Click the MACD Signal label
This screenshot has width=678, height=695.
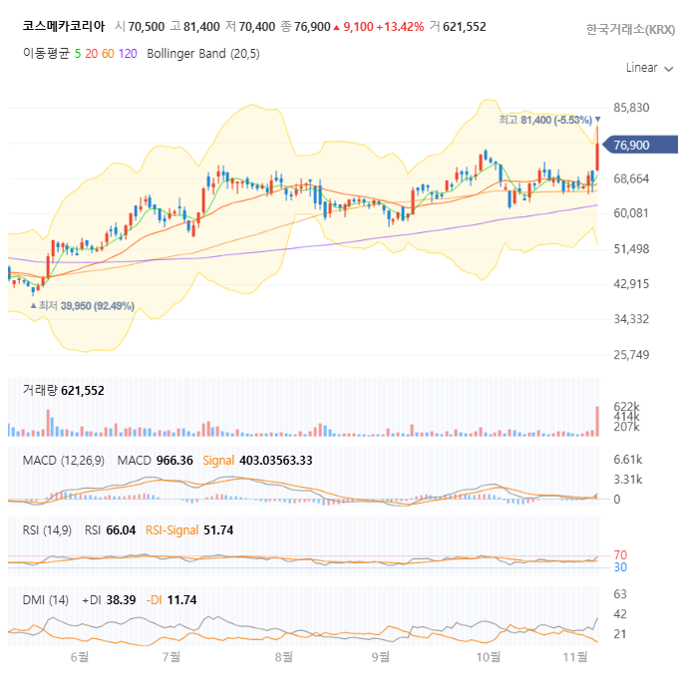click(218, 461)
